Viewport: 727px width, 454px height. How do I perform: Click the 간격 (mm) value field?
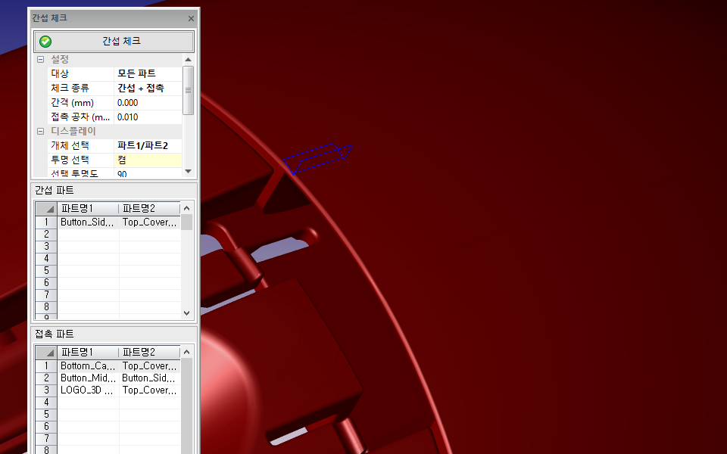(x=148, y=102)
